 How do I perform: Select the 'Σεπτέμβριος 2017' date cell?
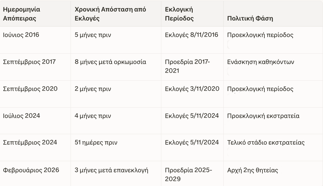tap(30, 62)
